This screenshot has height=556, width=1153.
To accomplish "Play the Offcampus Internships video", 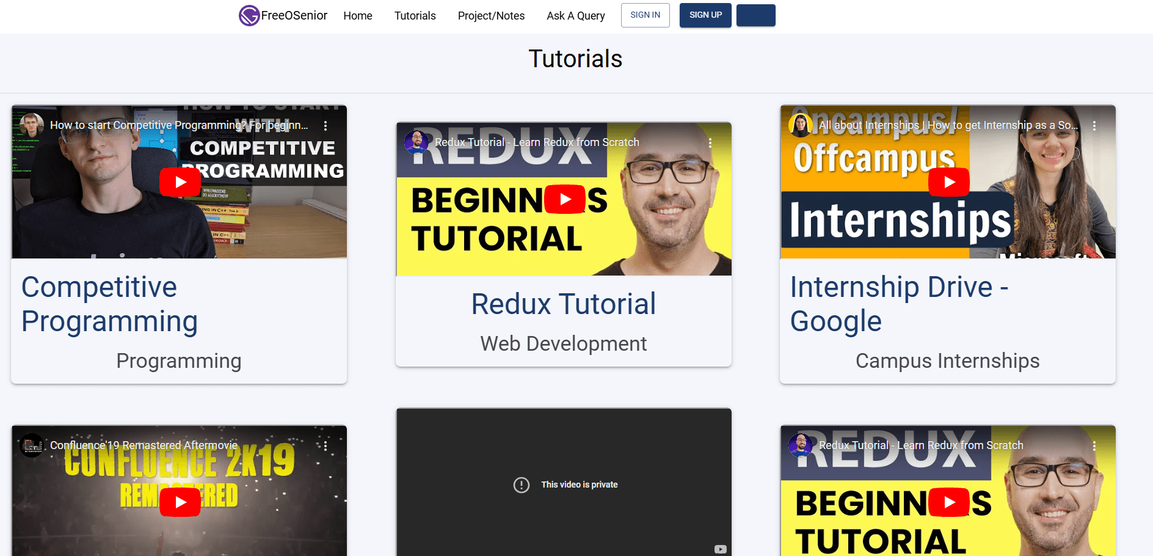I will (x=948, y=182).
